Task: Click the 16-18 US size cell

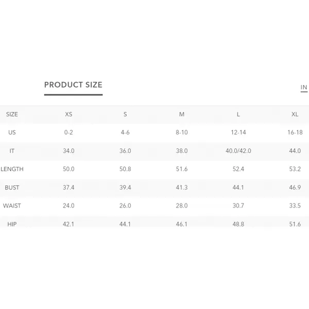Action: pos(295,132)
